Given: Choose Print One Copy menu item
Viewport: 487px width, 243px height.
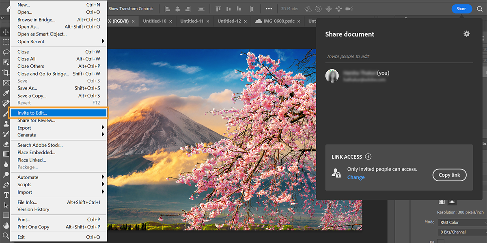Looking at the screenshot, I should pos(60,227).
